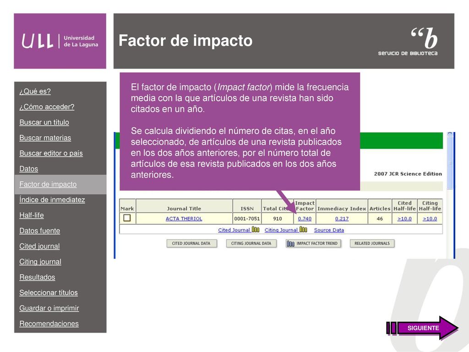
Task: Select Buscar materias in sidebar
Action: [45, 138]
